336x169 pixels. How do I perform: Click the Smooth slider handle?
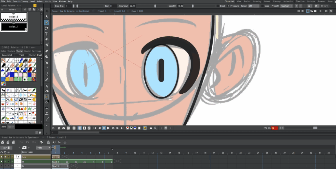193,6
